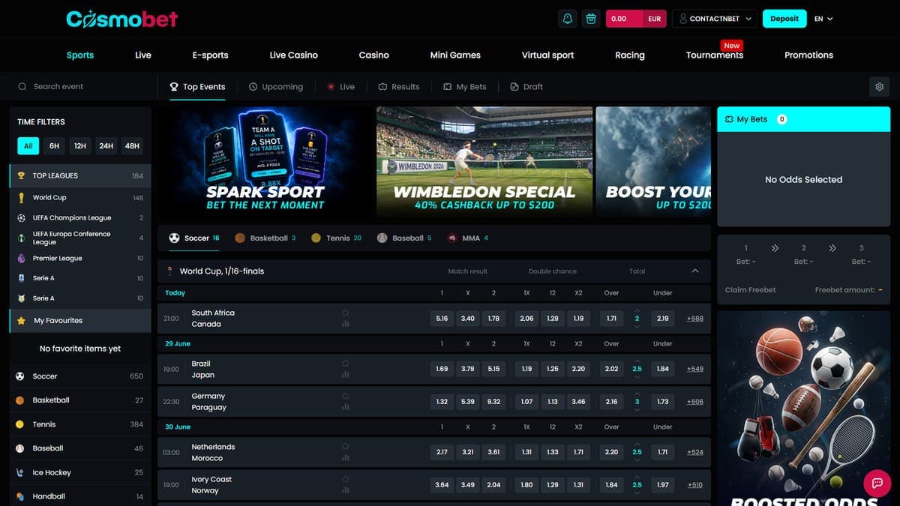Image resolution: width=900 pixels, height=506 pixels.
Task: Pick draw odds 5.39 for Germany vs Paraguay
Action: coord(468,402)
